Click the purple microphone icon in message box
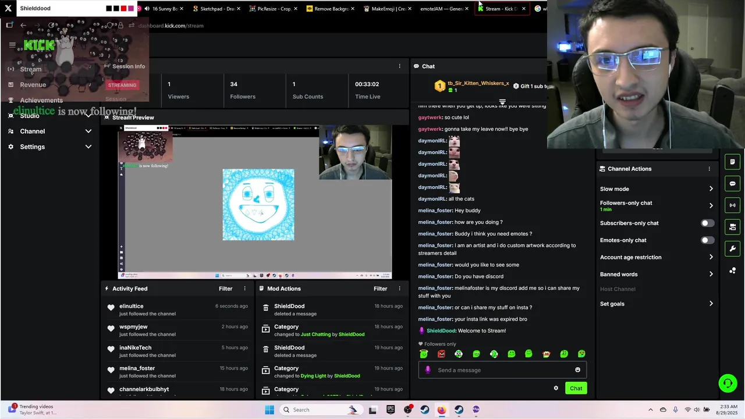The height and width of the screenshot is (419, 745). point(428,370)
